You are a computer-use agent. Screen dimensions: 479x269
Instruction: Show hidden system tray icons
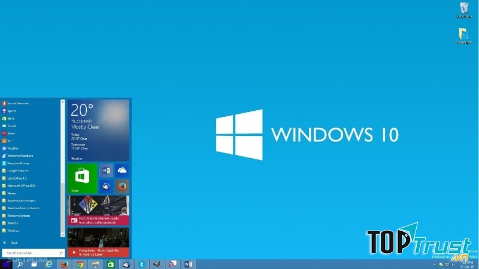[x=435, y=264]
